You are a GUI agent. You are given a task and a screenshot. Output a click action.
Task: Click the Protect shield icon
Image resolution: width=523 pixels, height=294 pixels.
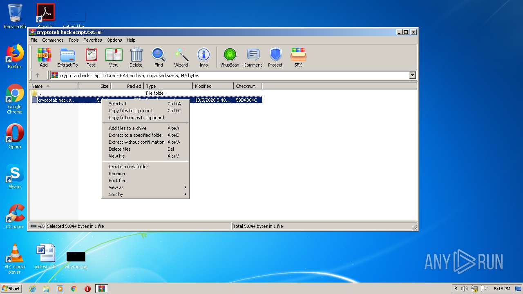[275, 57]
